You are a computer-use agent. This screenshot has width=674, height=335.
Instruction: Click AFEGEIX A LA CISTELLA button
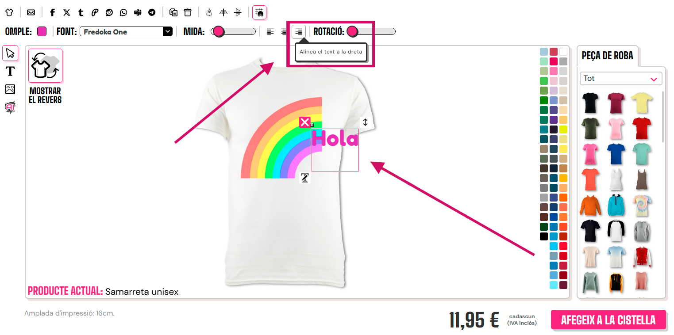coord(608,320)
